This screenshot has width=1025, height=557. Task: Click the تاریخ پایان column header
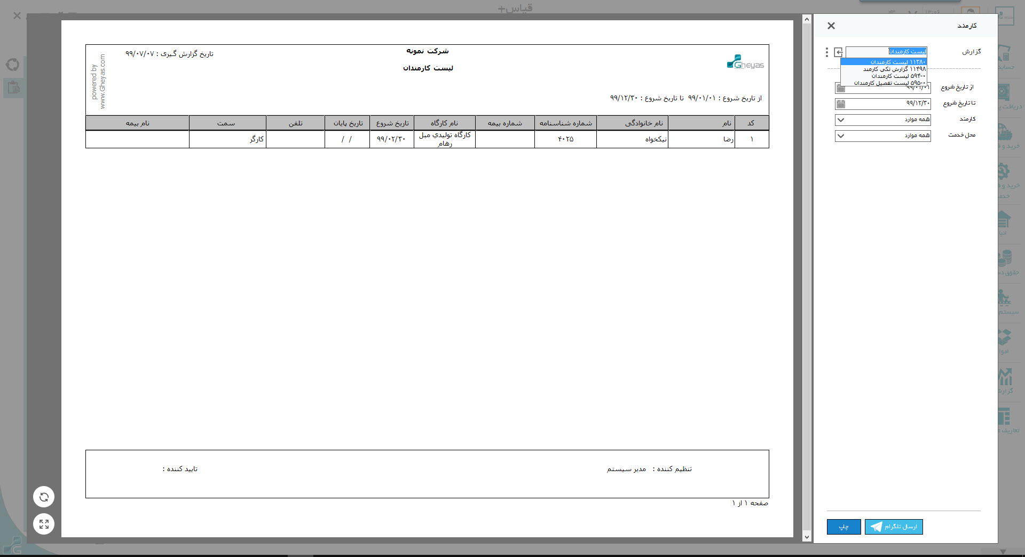(347, 123)
